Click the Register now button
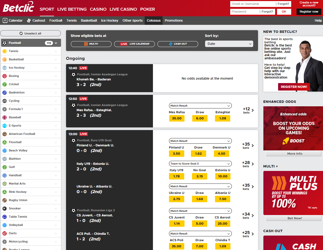 (309, 12)
